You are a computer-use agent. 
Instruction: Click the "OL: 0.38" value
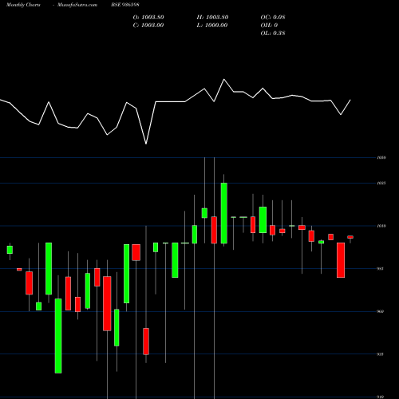point(273,34)
